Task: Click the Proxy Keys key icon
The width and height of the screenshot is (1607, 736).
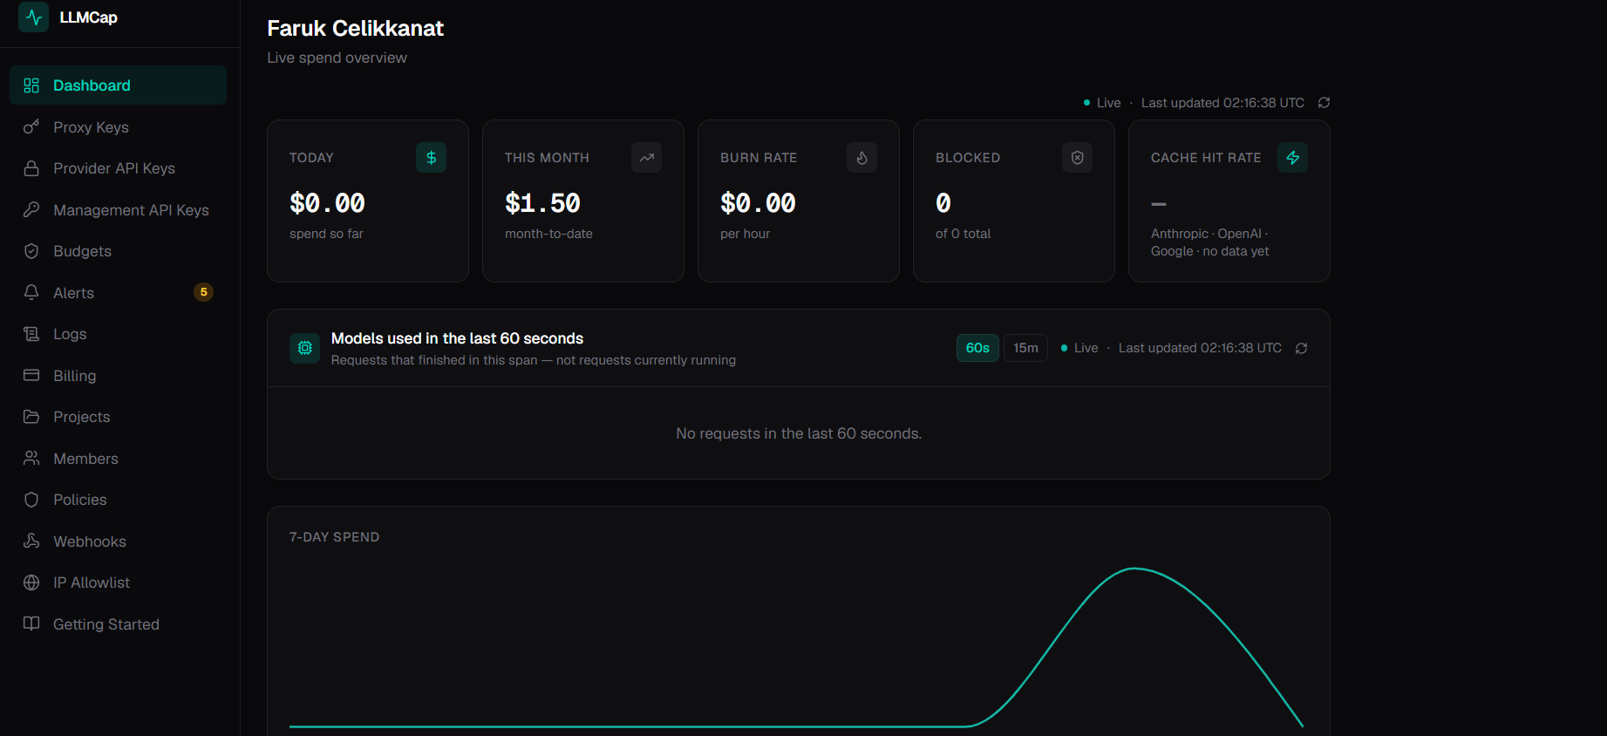Action: click(x=31, y=127)
